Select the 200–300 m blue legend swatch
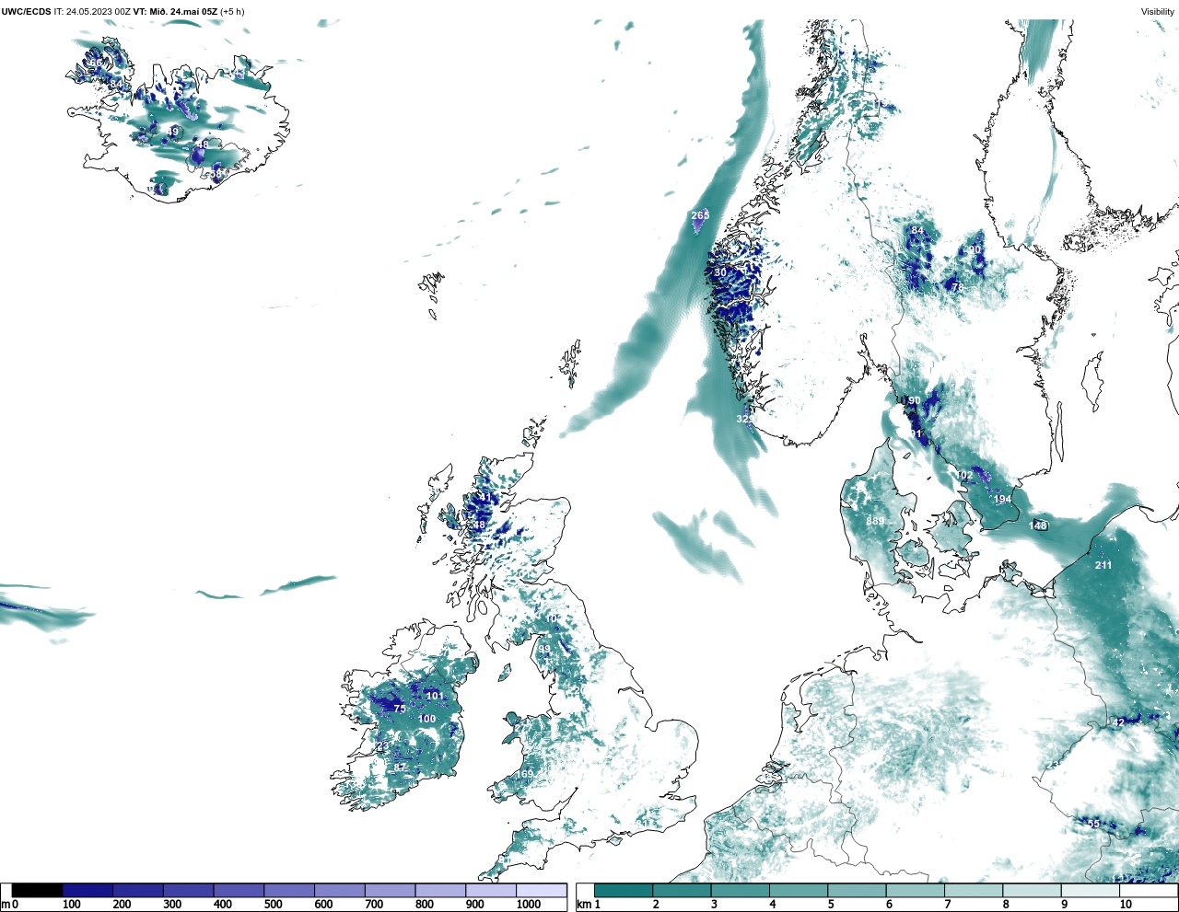The height and width of the screenshot is (912, 1179). click(x=138, y=890)
